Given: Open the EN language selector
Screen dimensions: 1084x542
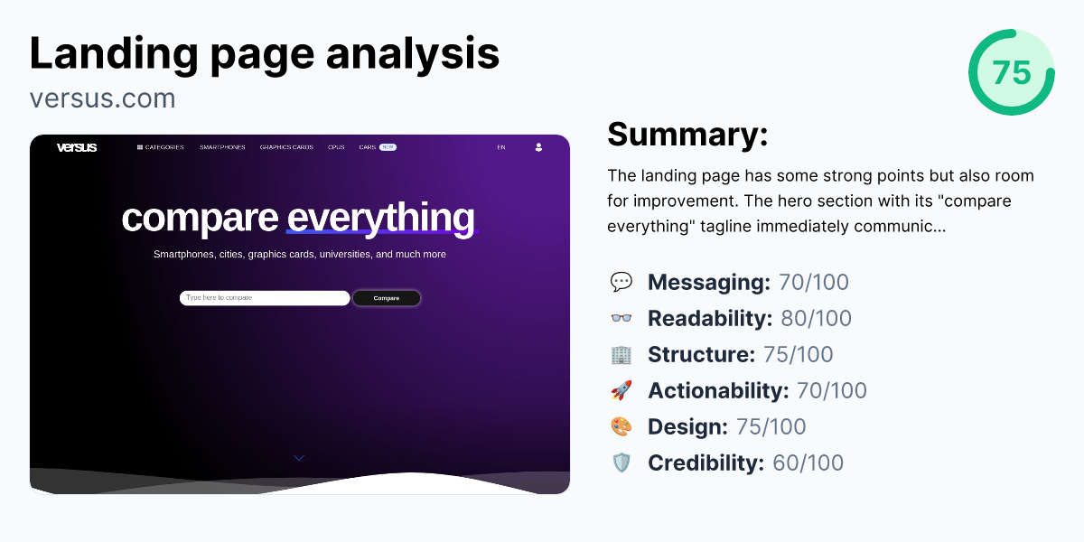Looking at the screenshot, I should coord(500,146).
